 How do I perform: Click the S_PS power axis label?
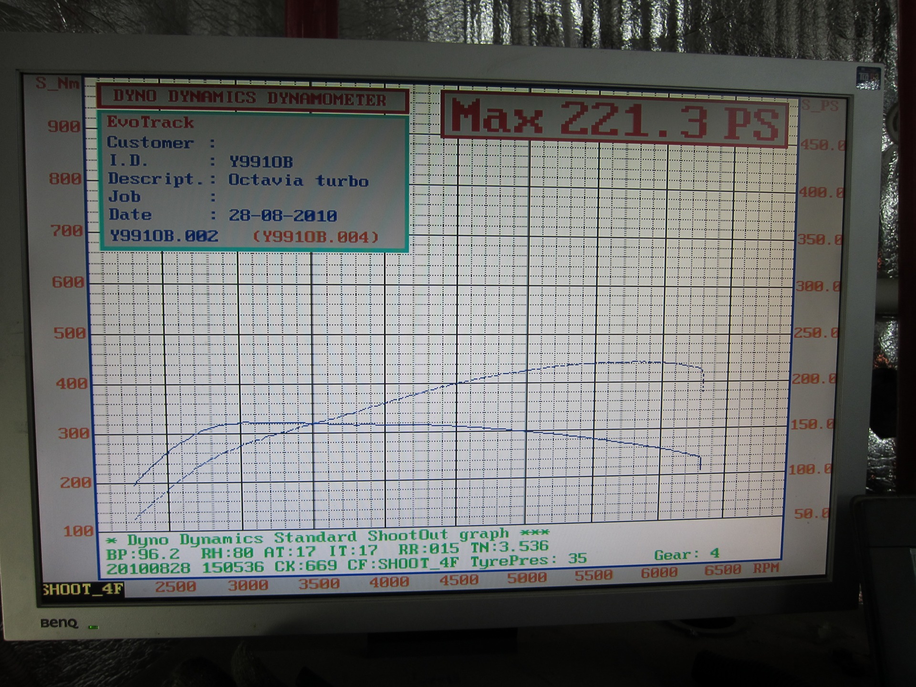[x=819, y=106]
